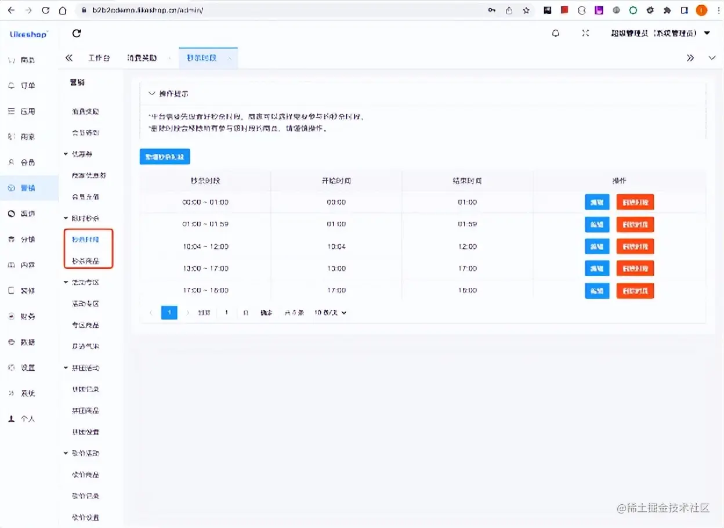
Task: Open 秒杀商品 in the marketing submenu
Action: 85,261
